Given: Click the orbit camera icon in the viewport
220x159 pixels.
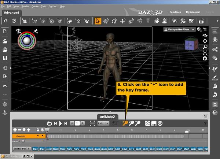Looking at the screenshot, I should tap(205, 35).
